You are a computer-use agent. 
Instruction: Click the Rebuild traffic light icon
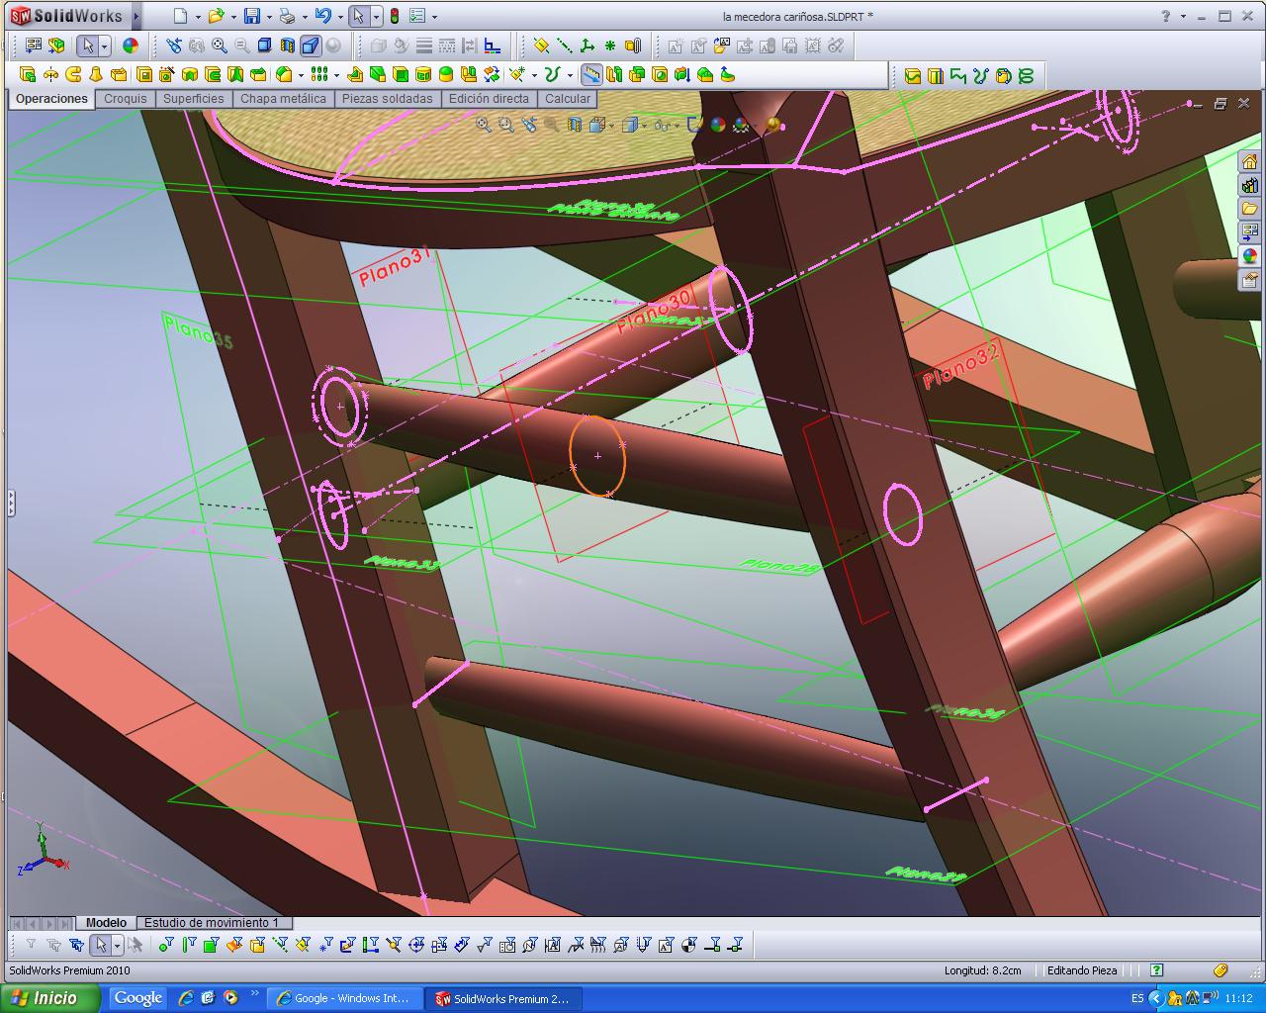(394, 16)
